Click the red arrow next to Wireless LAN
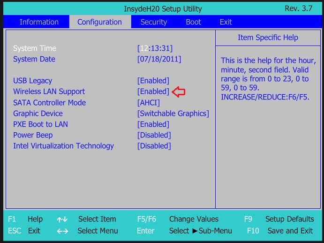The height and width of the screenshot is (243, 324). coord(179,92)
